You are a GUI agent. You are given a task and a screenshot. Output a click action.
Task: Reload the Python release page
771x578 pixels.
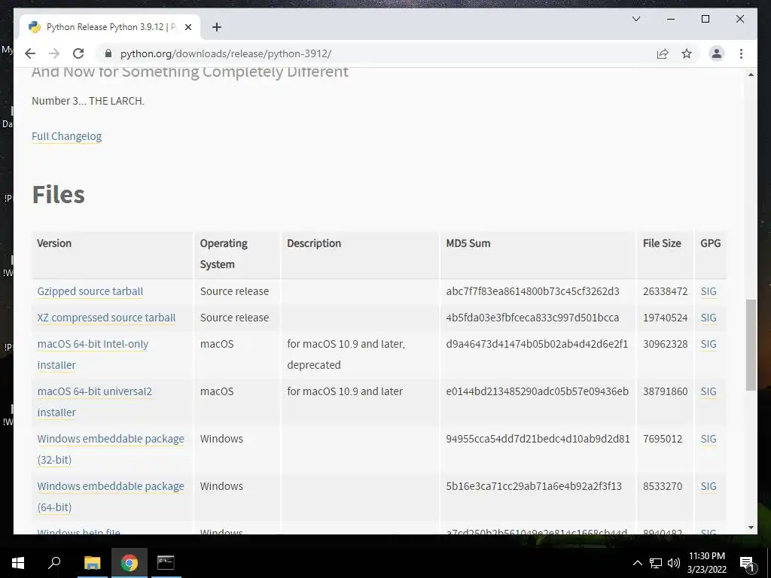78,53
